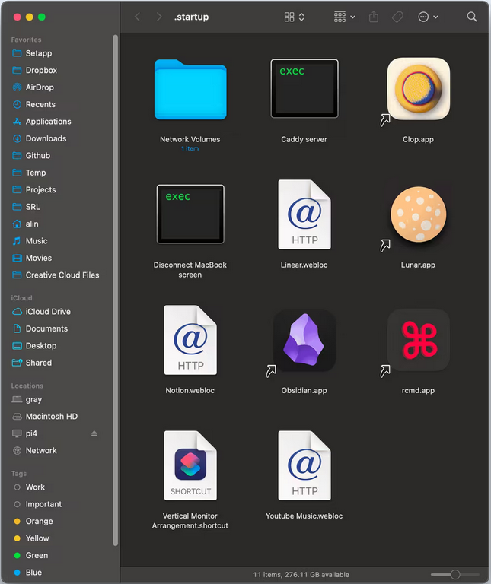Select the Obsidian.app crystal icon
The width and height of the screenshot is (491, 584).
304,340
